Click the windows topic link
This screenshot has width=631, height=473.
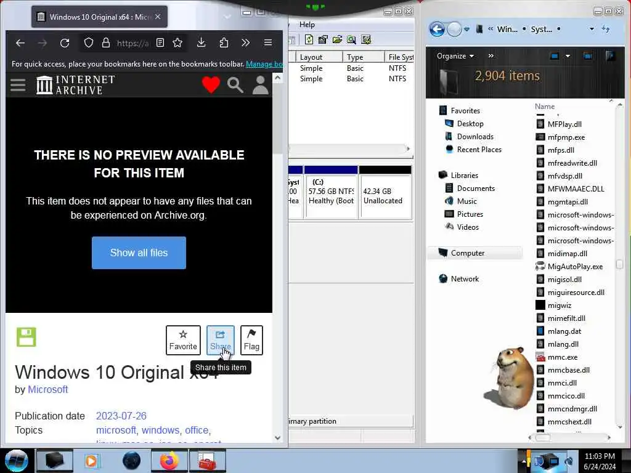[161, 430]
